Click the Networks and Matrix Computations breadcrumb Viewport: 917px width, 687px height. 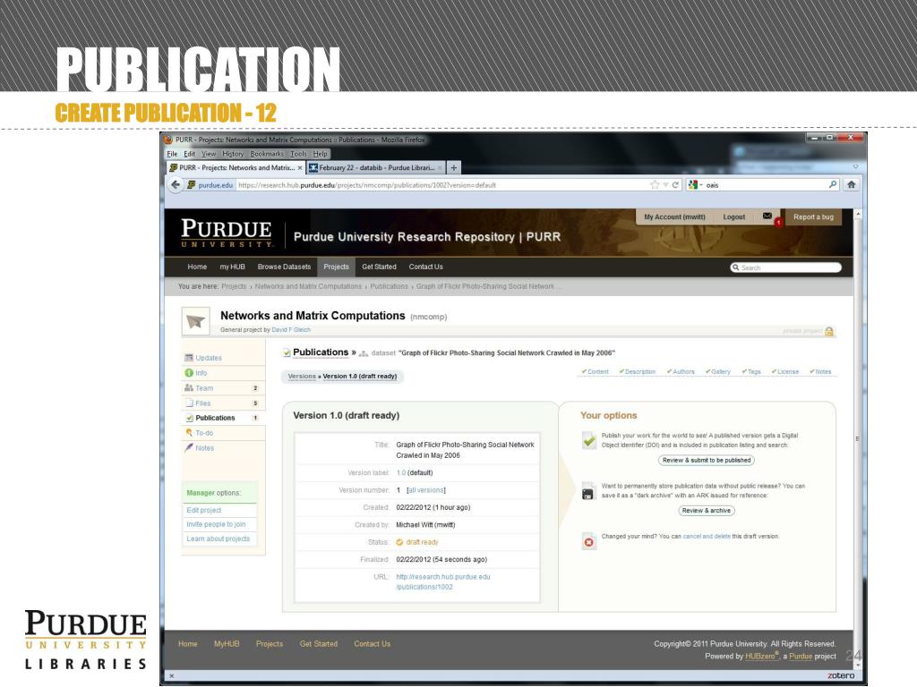[x=308, y=286]
